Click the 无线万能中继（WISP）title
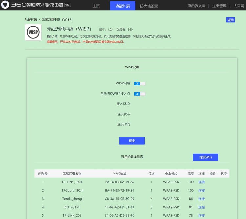 tap(69, 29)
